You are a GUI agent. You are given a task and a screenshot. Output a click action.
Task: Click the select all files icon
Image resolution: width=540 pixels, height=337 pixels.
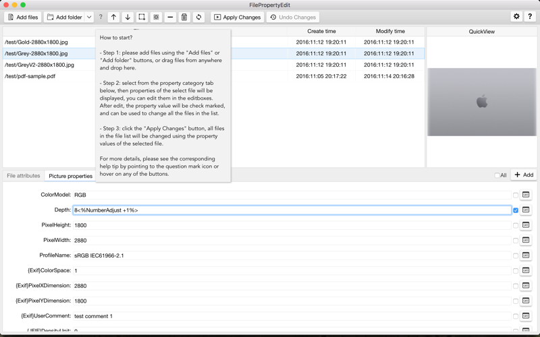click(142, 18)
